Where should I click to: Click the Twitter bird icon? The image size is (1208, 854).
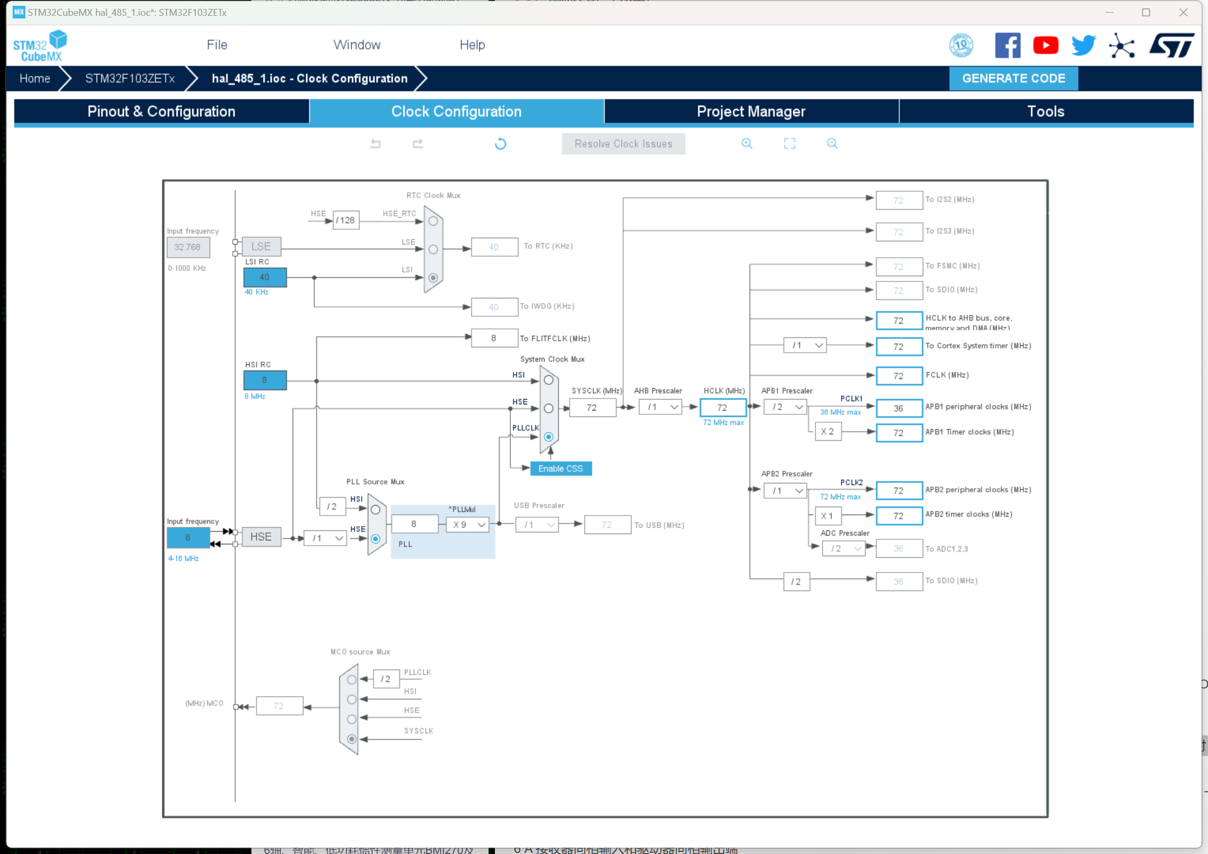click(x=1083, y=45)
